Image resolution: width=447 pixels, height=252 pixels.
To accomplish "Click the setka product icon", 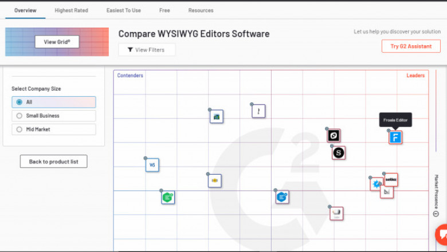I will [x=391, y=180].
